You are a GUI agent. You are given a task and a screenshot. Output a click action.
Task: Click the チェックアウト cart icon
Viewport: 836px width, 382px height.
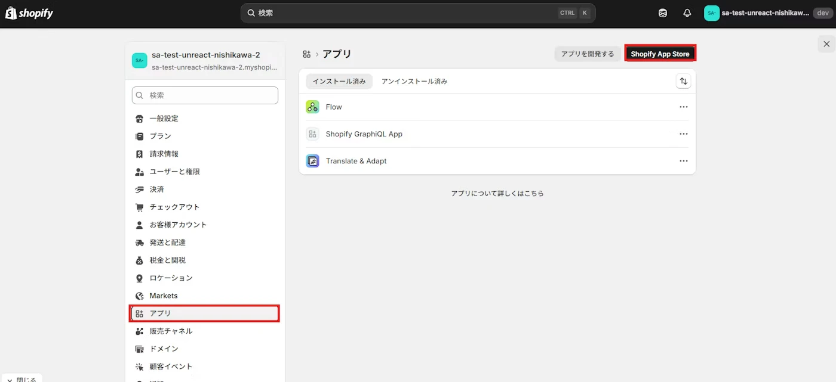140,207
